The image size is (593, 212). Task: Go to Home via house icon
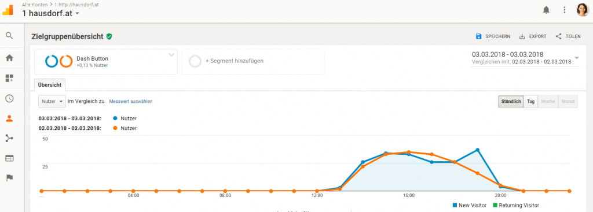(x=9, y=58)
